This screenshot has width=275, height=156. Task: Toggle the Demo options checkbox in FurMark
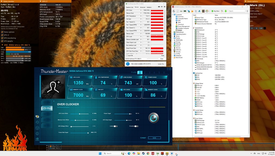click(2, 32)
